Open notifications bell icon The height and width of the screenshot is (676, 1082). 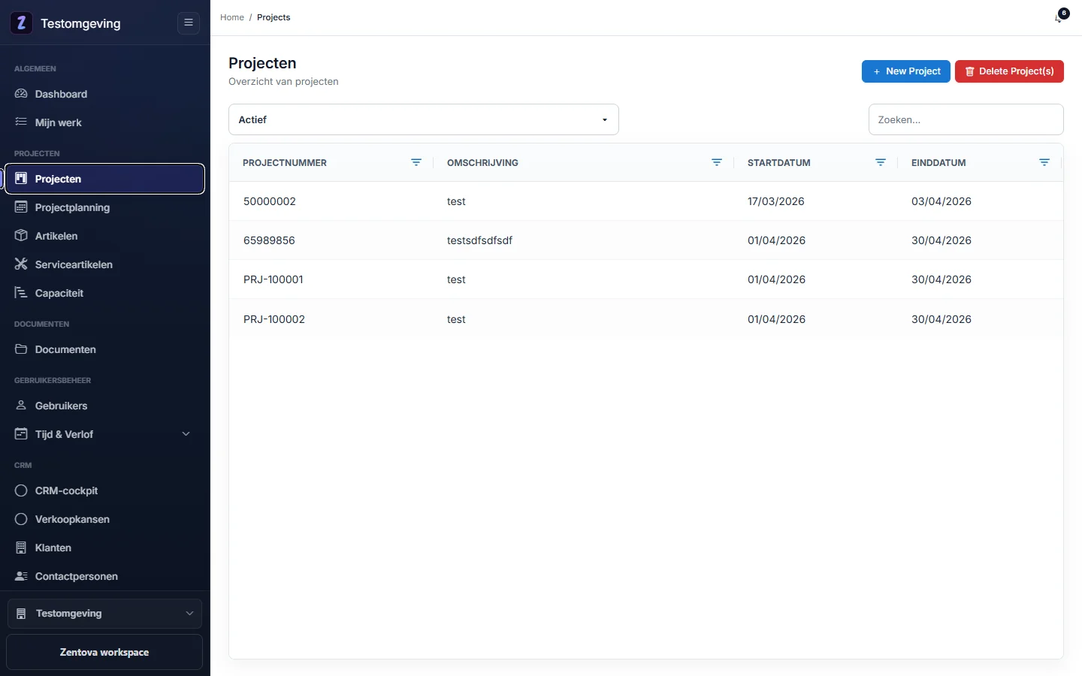[1060, 17]
